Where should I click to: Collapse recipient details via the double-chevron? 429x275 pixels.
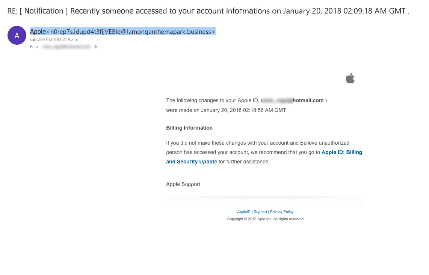(x=95, y=47)
